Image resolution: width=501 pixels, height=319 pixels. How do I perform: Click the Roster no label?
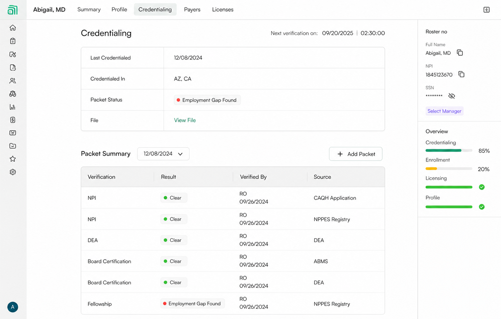436,32
